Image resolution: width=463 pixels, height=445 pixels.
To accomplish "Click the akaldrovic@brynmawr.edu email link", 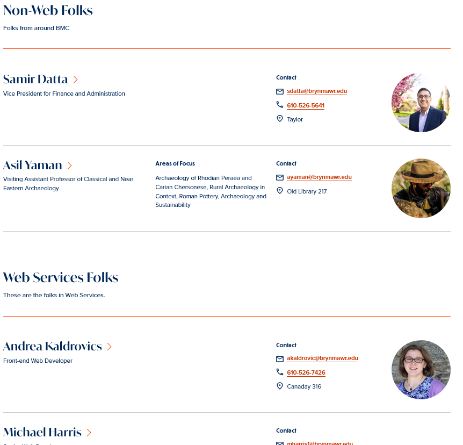I will (322, 358).
